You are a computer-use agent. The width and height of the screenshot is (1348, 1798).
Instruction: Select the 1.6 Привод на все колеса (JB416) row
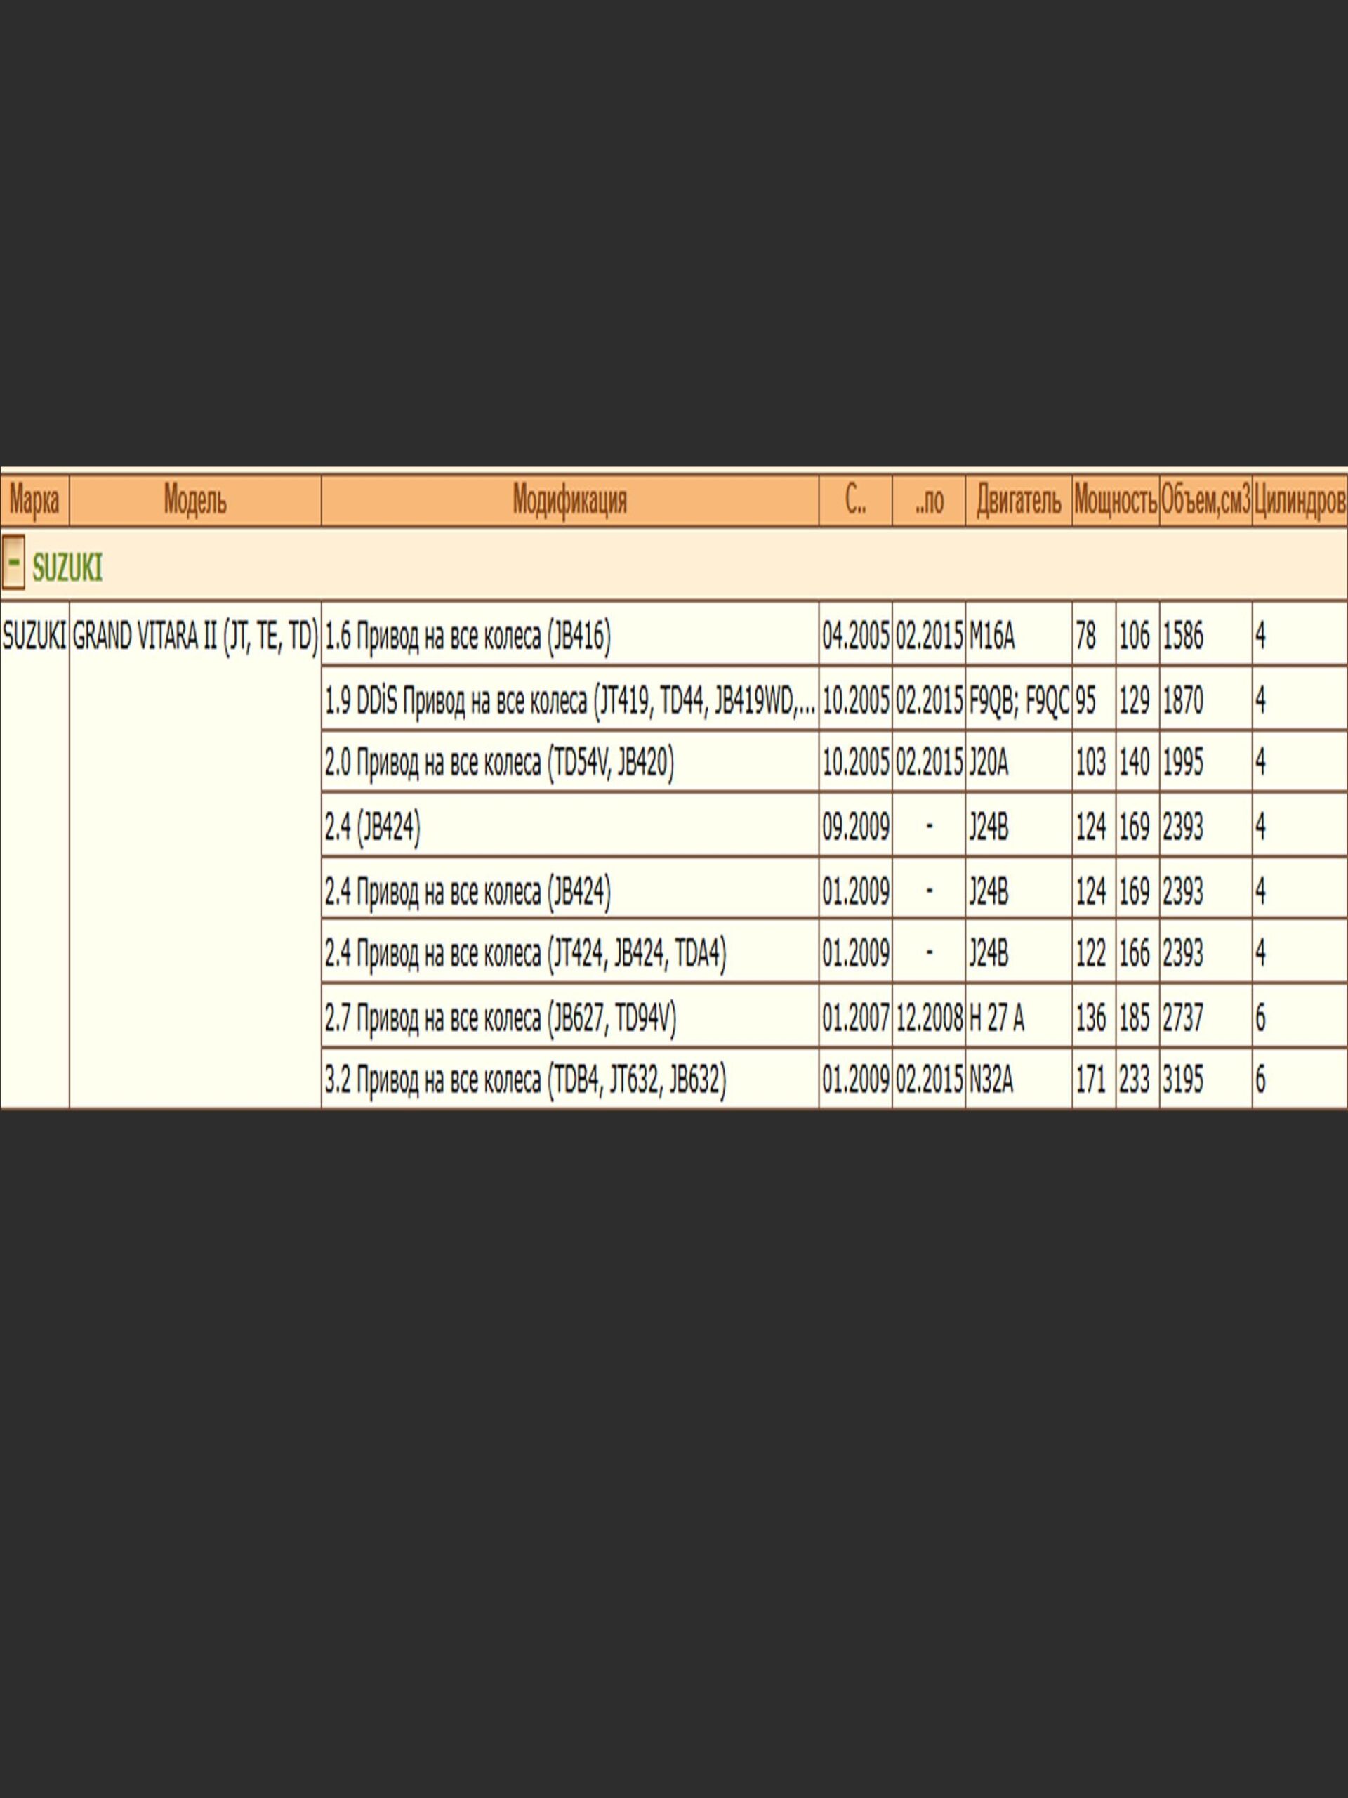pos(468,636)
